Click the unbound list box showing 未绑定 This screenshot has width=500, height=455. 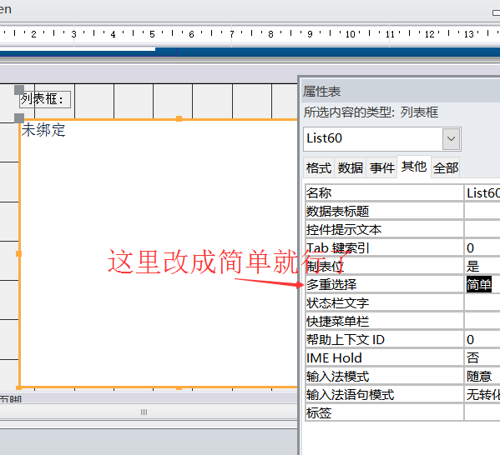click(x=158, y=254)
